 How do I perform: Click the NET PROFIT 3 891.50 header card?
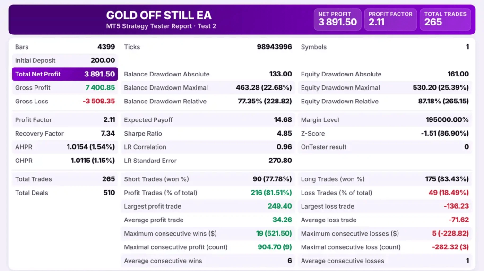pyautogui.click(x=337, y=19)
